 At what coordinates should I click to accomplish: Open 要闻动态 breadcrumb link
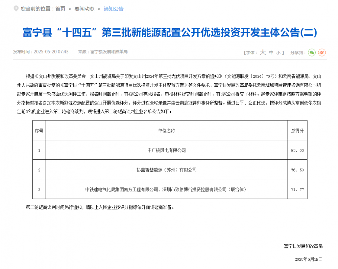tap(84, 9)
